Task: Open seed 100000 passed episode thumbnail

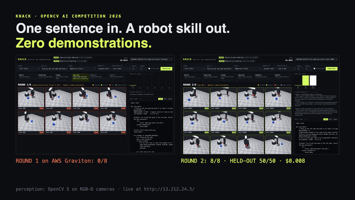Action: [x=196, y=99]
